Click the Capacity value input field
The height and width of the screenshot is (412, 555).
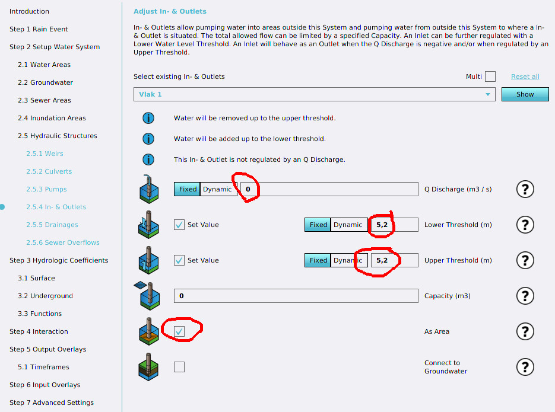[x=296, y=296]
